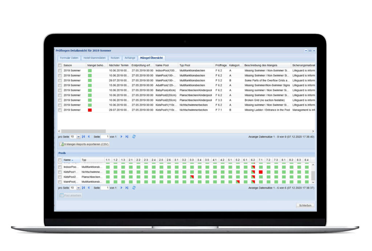This screenshot has width=372, height=251.
Task: Select the row with Missing Ladder defect
Action: [x=60, y=110]
